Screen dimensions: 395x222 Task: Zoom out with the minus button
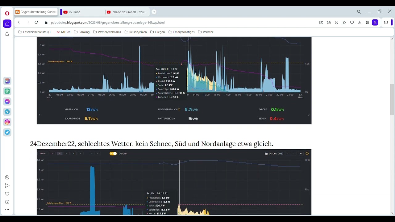coord(98,154)
